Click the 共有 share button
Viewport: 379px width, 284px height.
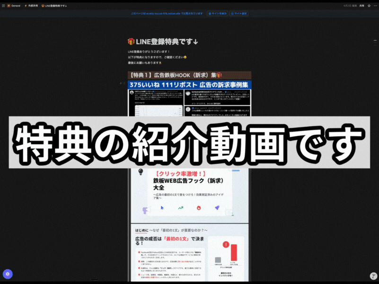pos(362,6)
